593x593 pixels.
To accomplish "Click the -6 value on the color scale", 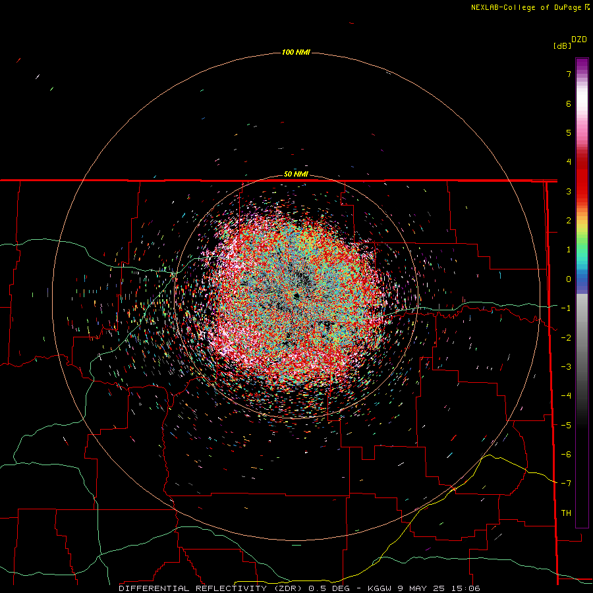I will pyautogui.click(x=566, y=455).
